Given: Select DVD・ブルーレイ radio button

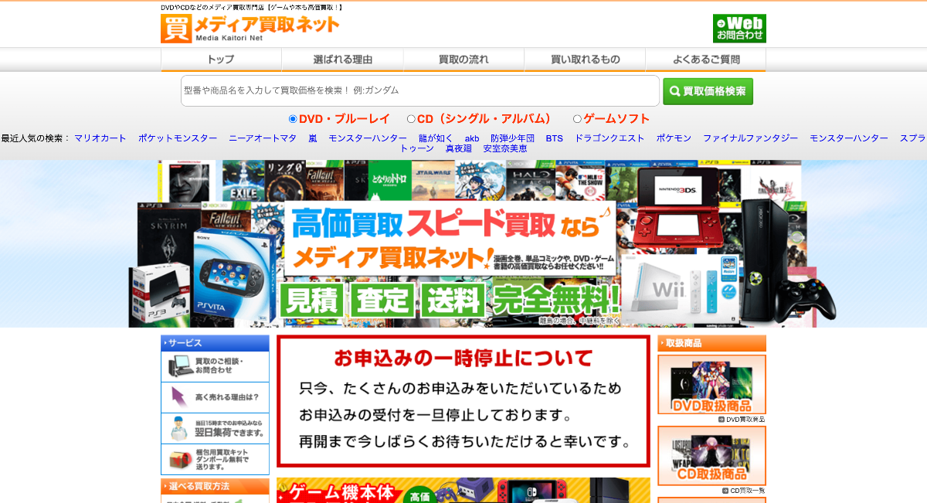Looking at the screenshot, I should 293,119.
